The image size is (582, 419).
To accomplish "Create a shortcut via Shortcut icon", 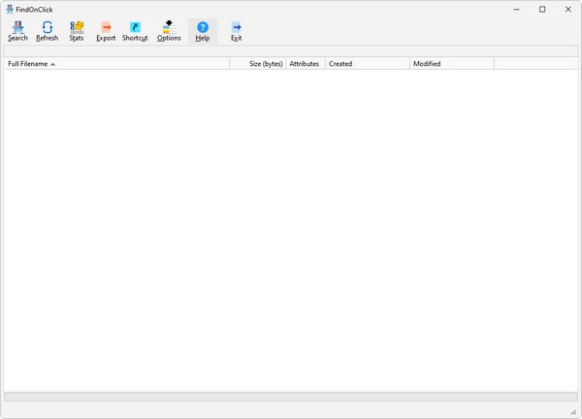I will (x=135, y=31).
